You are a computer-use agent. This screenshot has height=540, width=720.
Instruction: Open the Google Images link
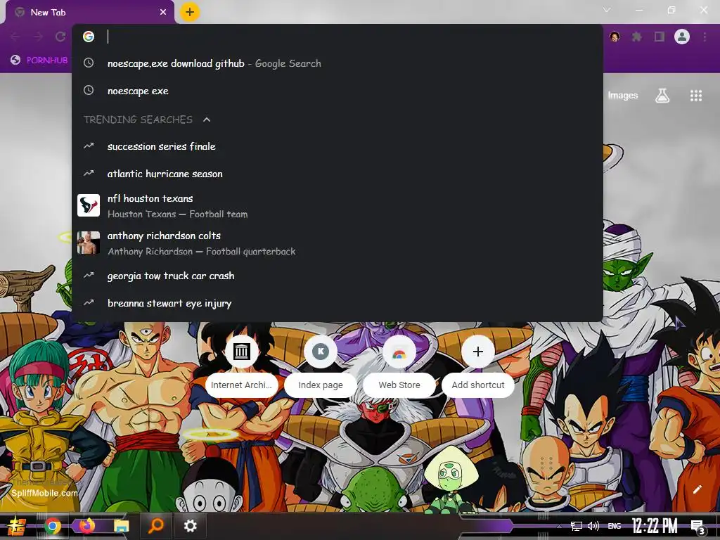pyautogui.click(x=623, y=95)
